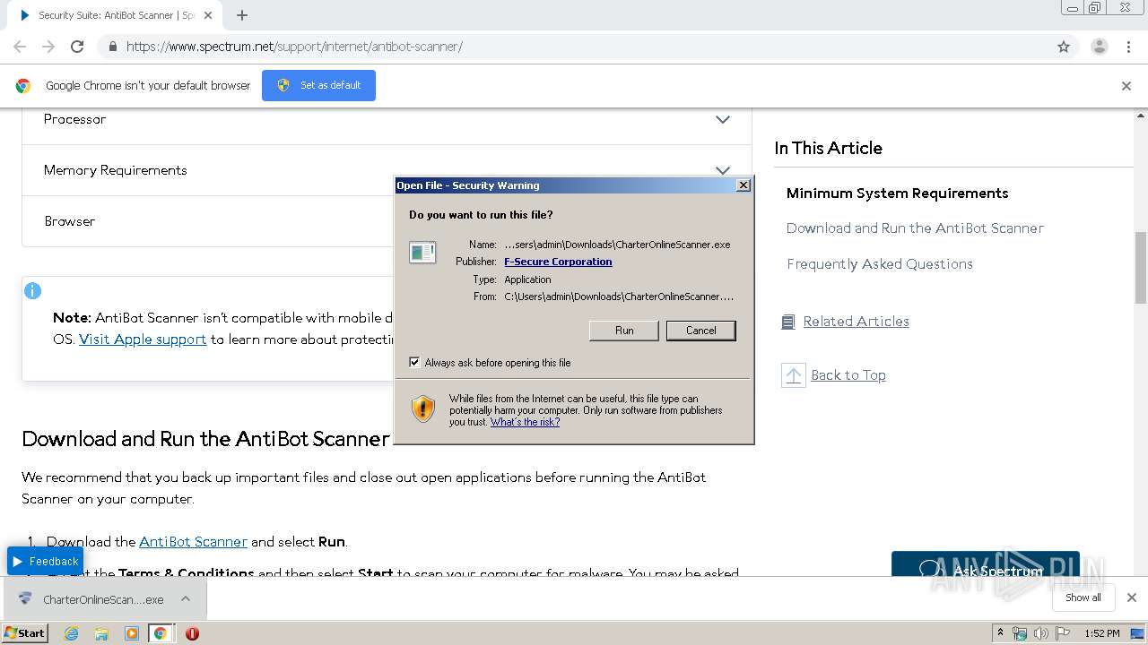
Task: Show all downloads
Action: point(1083,598)
